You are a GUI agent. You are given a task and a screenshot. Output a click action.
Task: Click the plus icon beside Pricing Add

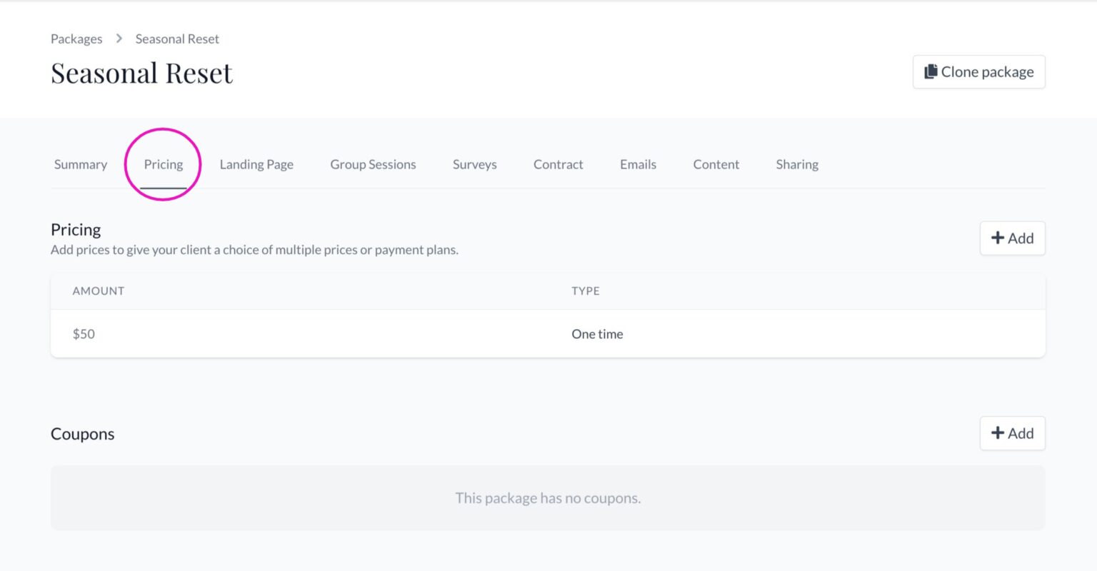coord(998,238)
